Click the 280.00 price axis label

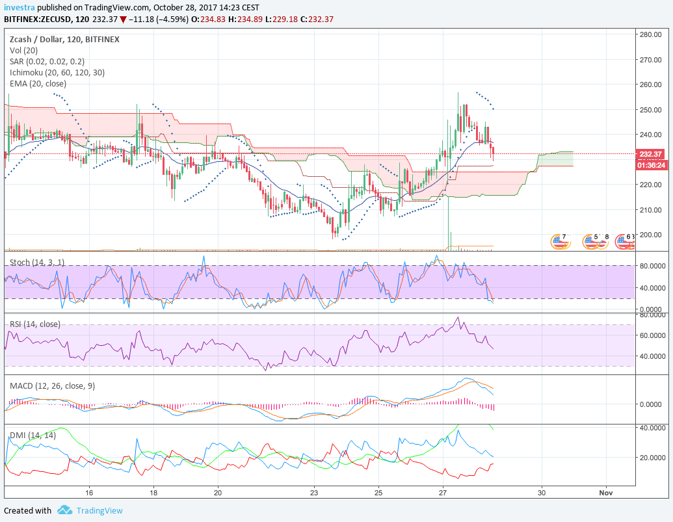[650, 34]
